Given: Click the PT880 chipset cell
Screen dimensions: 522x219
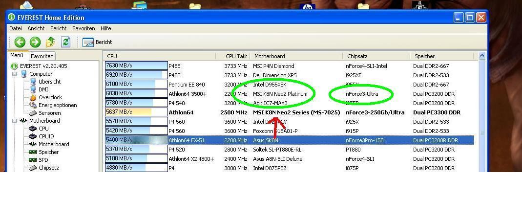Looking at the screenshot, I should pyautogui.click(x=353, y=150).
